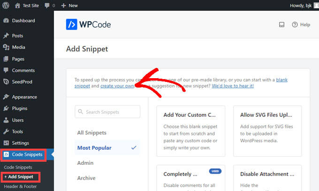Click the comments bubble icon in admin bar
This screenshot has height=191, width=319.
tap(48, 5)
